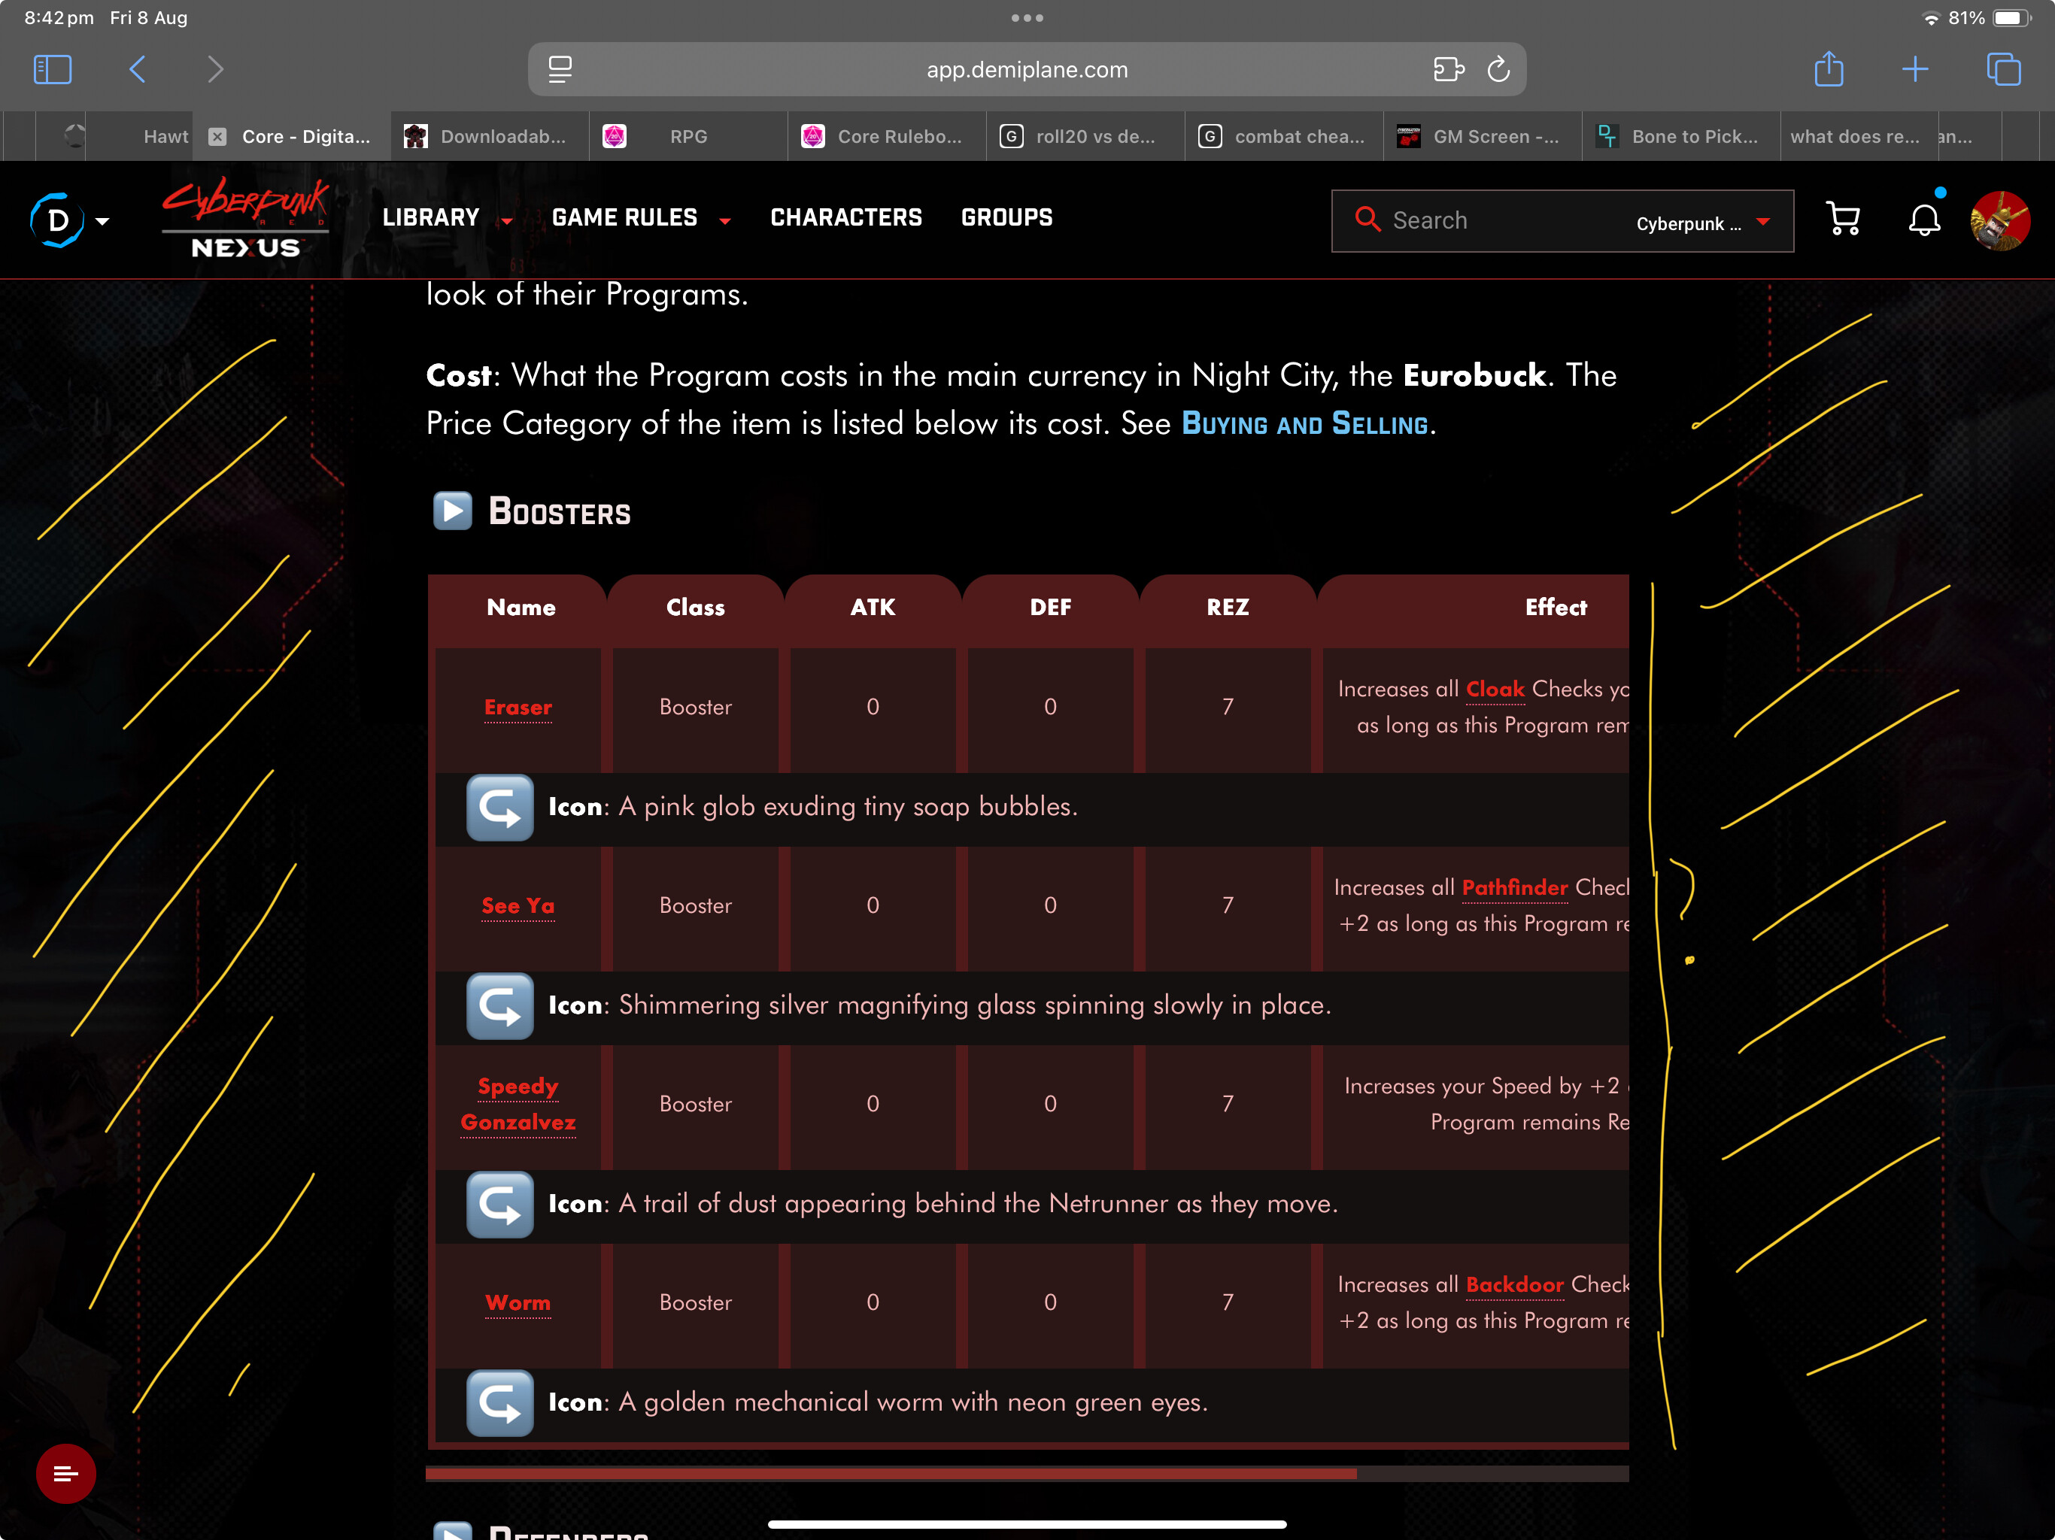Image resolution: width=2055 pixels, height=1540 pixels.
Task: Add a new Safari tab
Action: (x=1915, y=68)
